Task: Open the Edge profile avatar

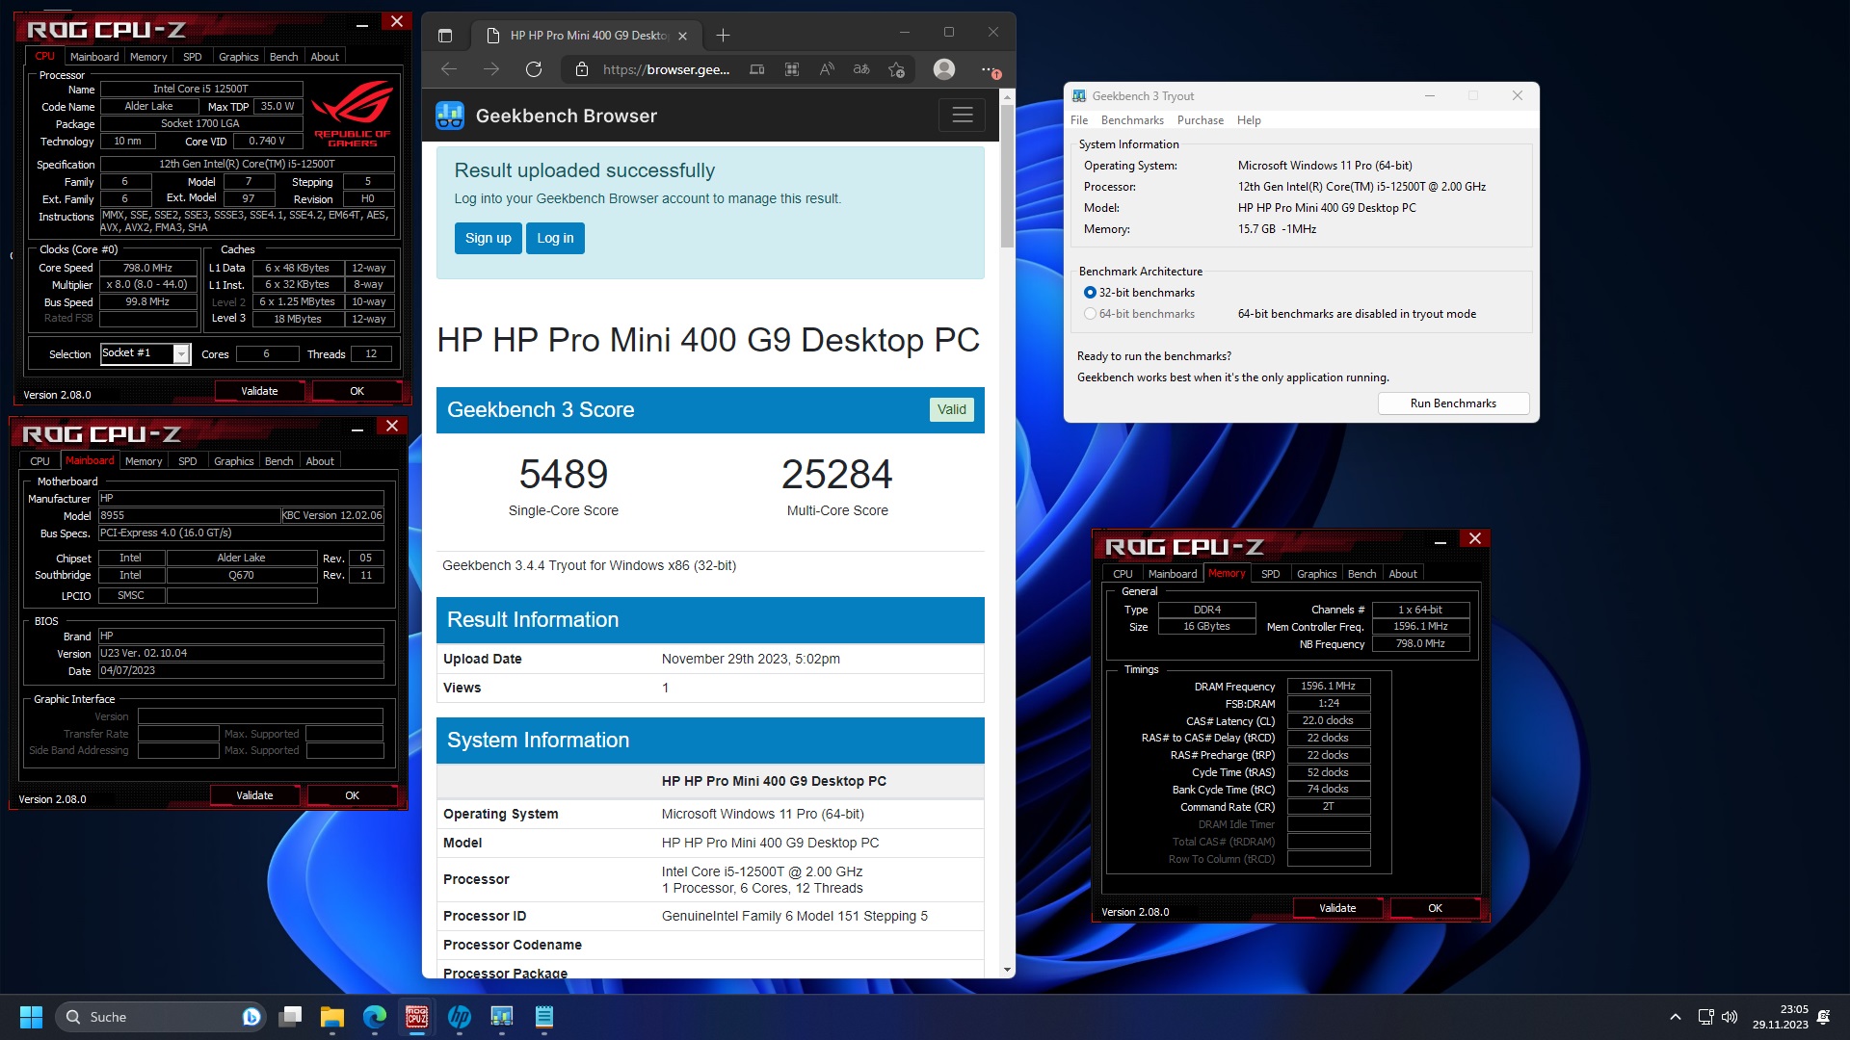Action: pyautogui.click(x=944, y=69)
